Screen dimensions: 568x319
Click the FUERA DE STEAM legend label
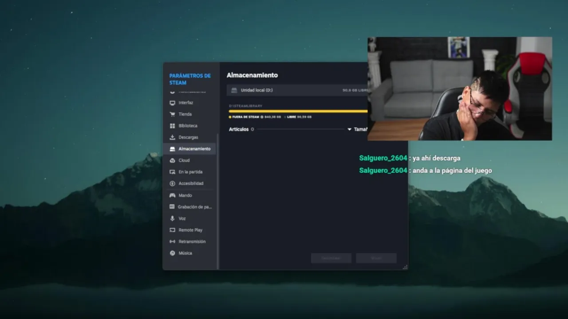click(x=245, y=117)
